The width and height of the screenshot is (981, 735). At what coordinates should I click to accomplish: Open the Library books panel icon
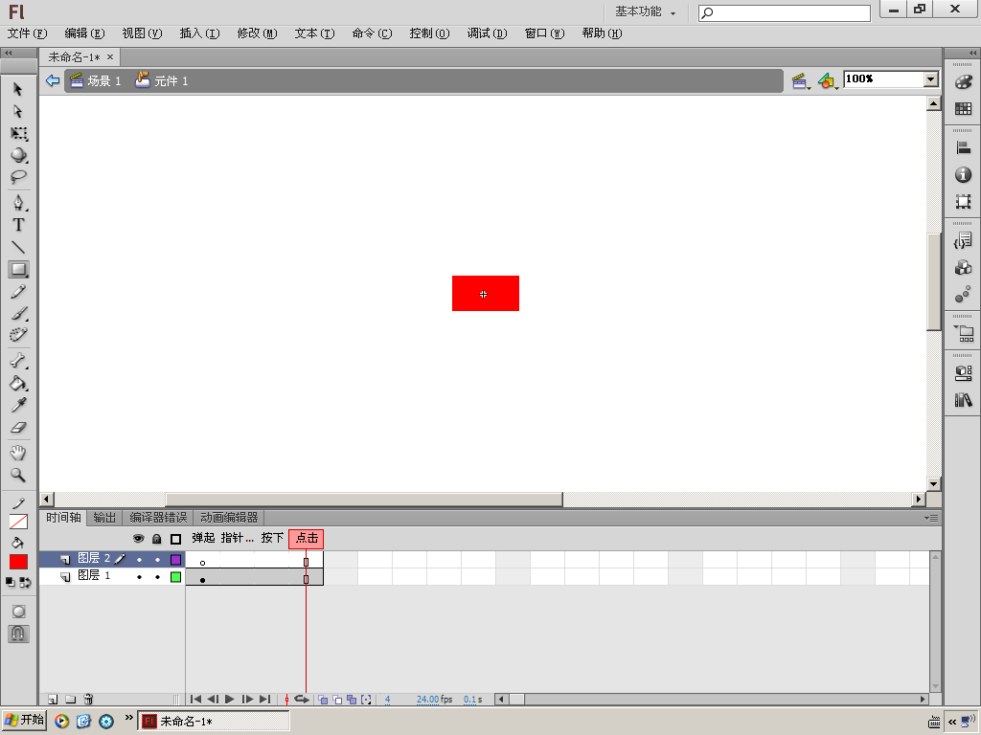click(964, 399)
